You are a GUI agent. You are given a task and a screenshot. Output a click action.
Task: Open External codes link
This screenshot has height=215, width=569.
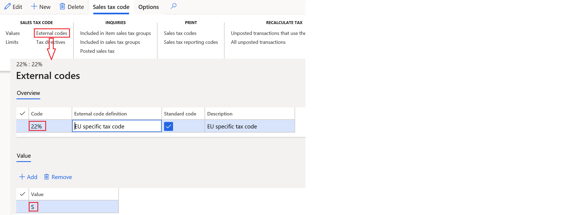(52, 33)
